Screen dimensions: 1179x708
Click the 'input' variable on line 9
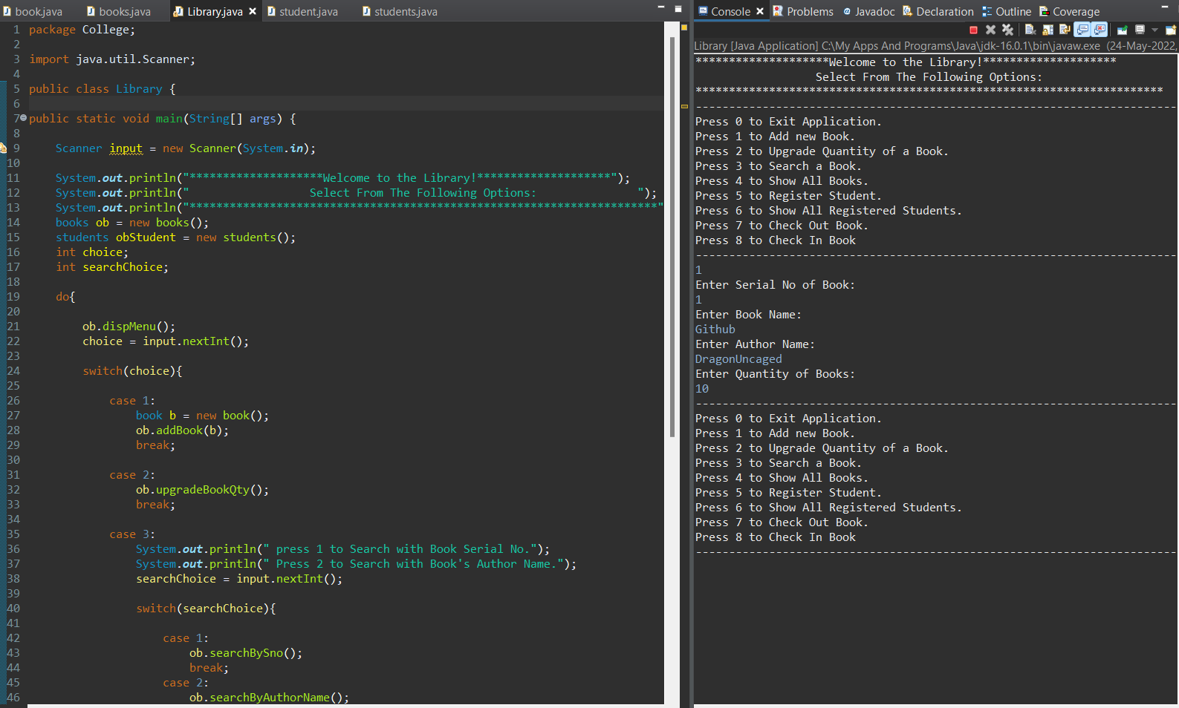point(126,148)
